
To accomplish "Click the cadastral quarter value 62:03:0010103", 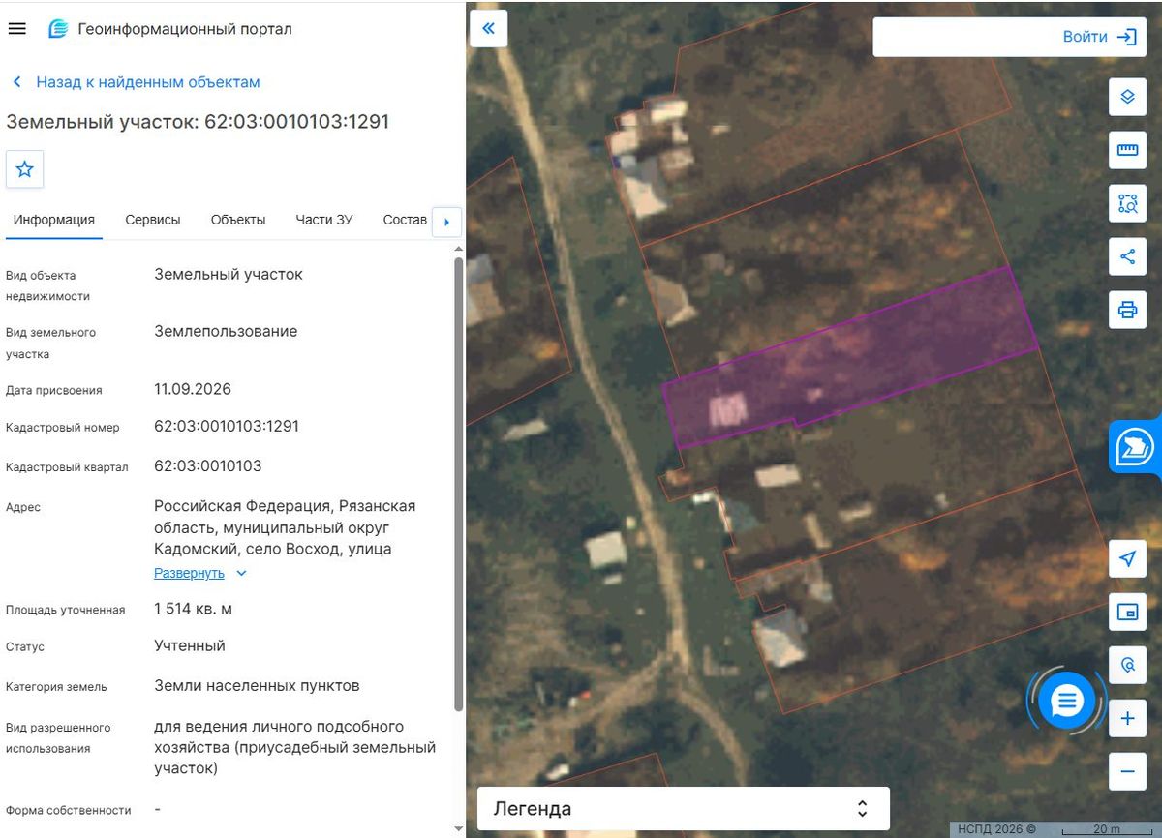I will (x=208, y=465).
